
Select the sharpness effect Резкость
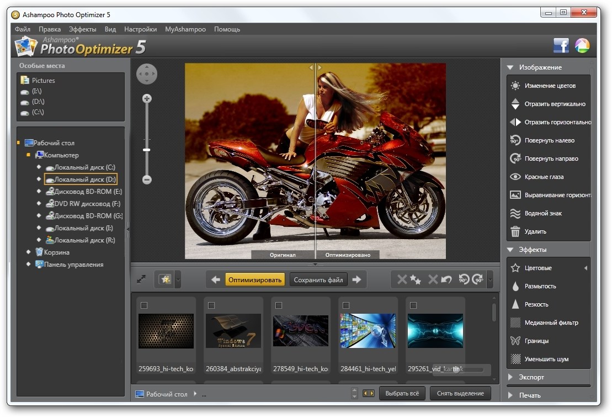point(535,304)
